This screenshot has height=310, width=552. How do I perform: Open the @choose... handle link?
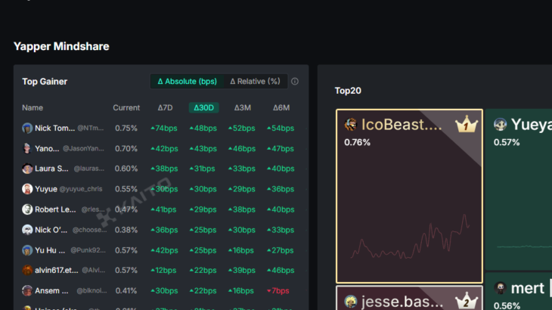(89, 230)
